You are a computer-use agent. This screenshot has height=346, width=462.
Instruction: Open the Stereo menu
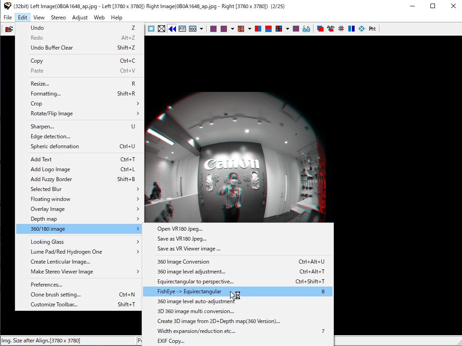click(58, 18)
